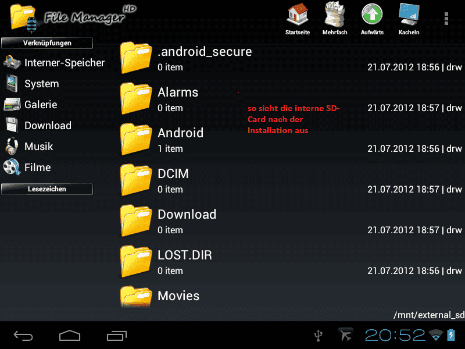The width and height of the screenshot is (465, 349).
Task: Click the LOST.DIR folder name
Action: (x=185, y=255)
